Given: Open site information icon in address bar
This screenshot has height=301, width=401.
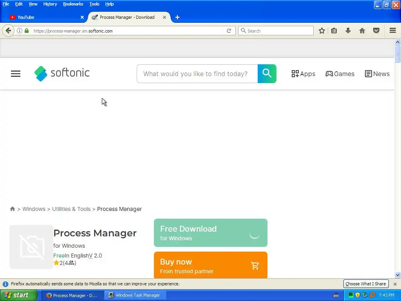Looking at the screenshot, I should click(x=20, y=31).
